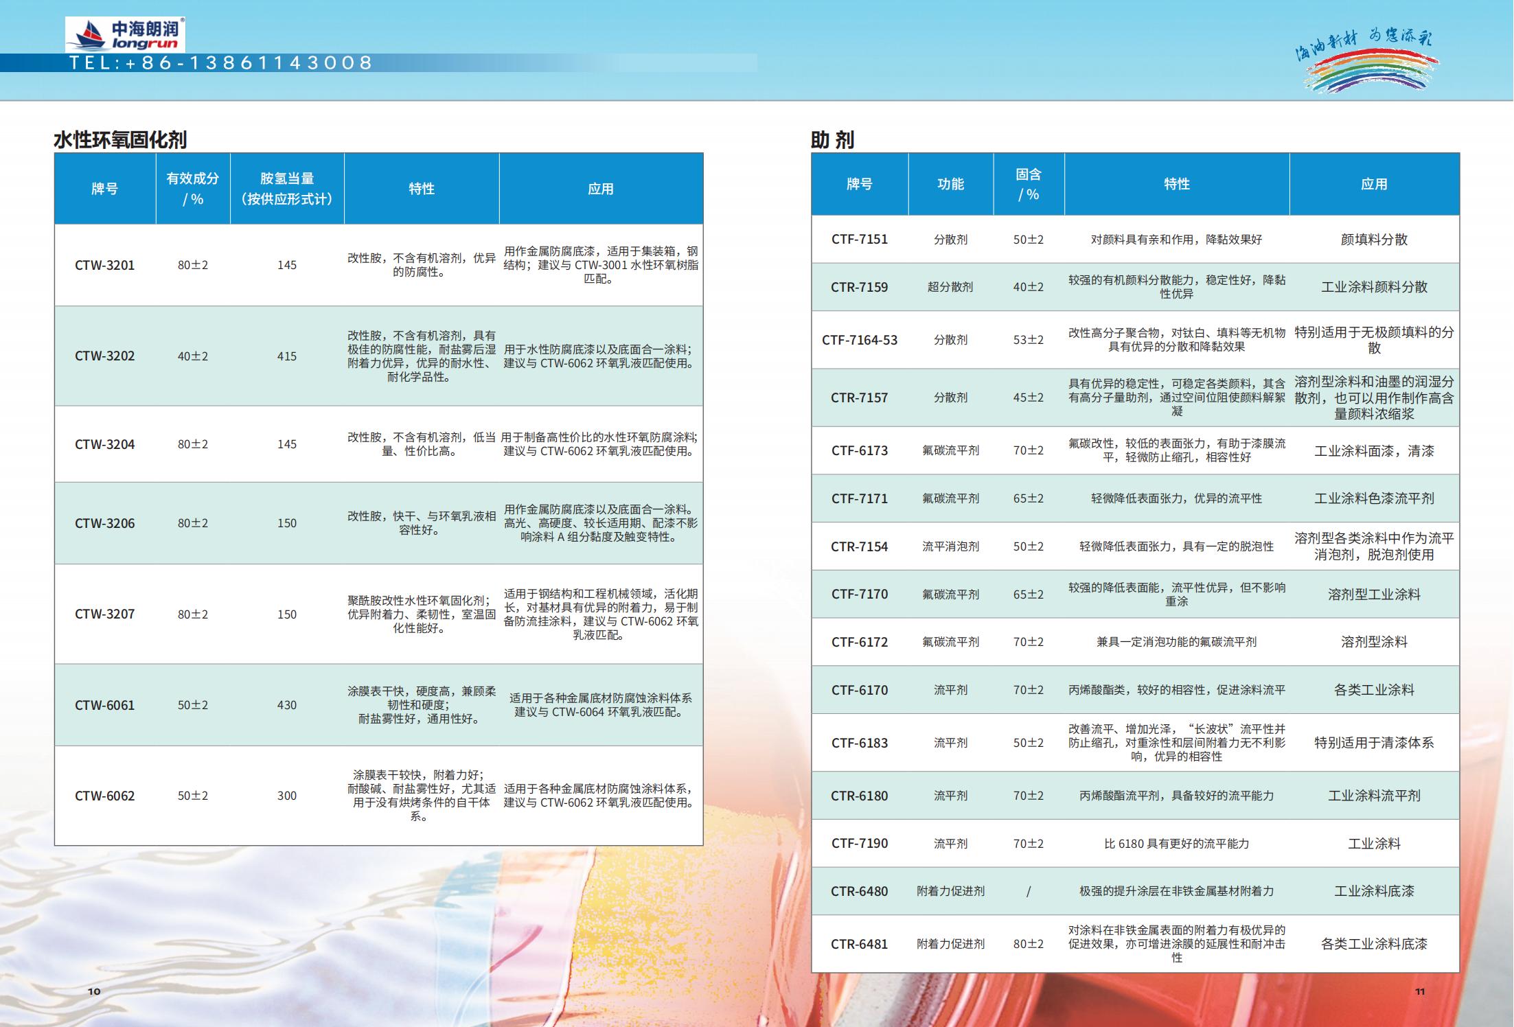Click 50±2 in the CTW-6061 row
The image size is (1514, 1027).
193,705
